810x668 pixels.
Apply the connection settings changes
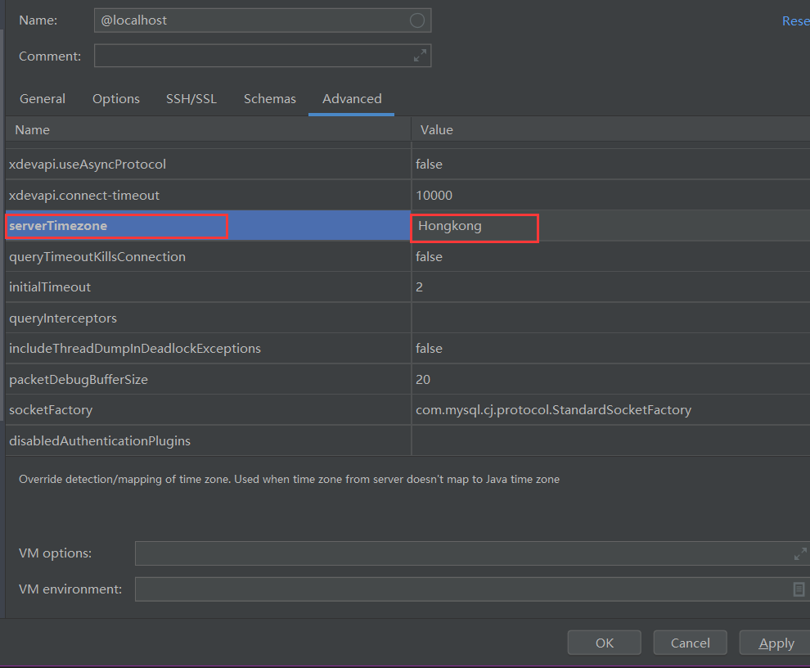click(x=775, y=642)
